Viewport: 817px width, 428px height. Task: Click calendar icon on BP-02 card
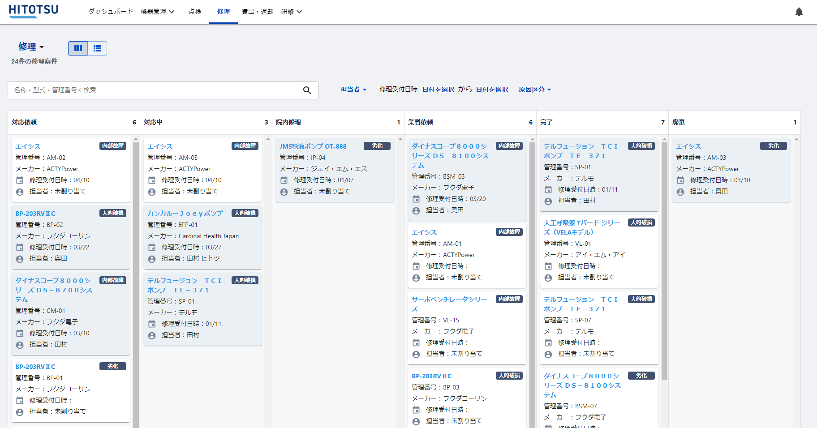(x=20, y=247)
